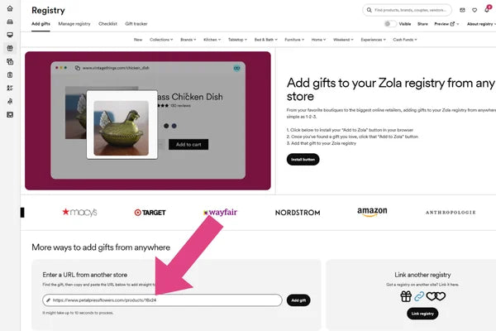Click the store URL input field
This screenshot has width=496, height=331.
pos(162,300)
